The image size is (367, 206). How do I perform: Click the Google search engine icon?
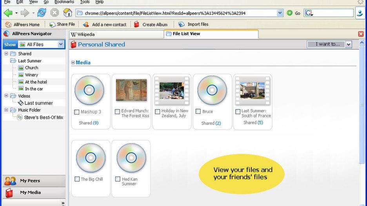309,13
